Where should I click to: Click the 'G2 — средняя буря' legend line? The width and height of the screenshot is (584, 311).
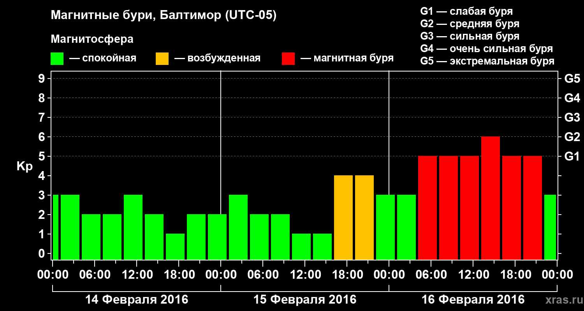(470, 24)
